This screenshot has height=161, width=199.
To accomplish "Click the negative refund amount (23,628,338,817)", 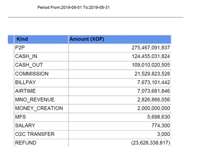I will [x=150, y=143].
